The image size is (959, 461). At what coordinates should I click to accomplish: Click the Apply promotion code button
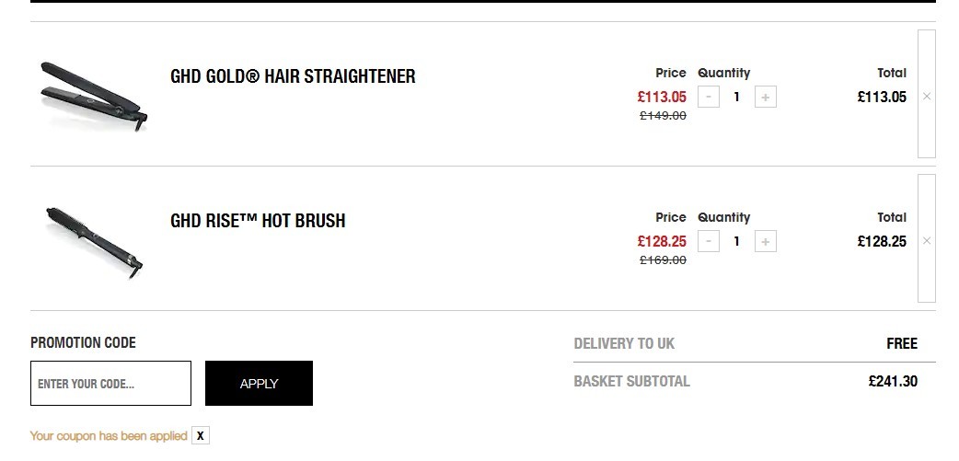coord(259,384)
